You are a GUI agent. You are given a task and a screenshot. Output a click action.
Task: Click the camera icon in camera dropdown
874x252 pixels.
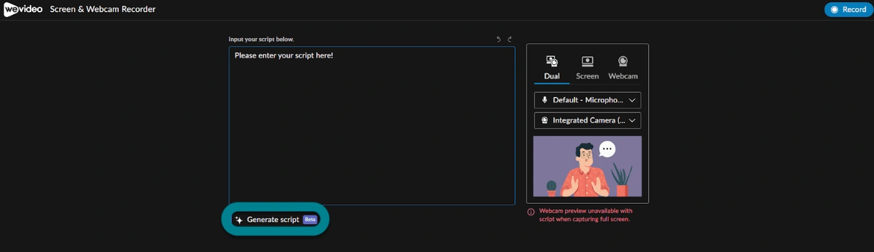coord(544,121)
